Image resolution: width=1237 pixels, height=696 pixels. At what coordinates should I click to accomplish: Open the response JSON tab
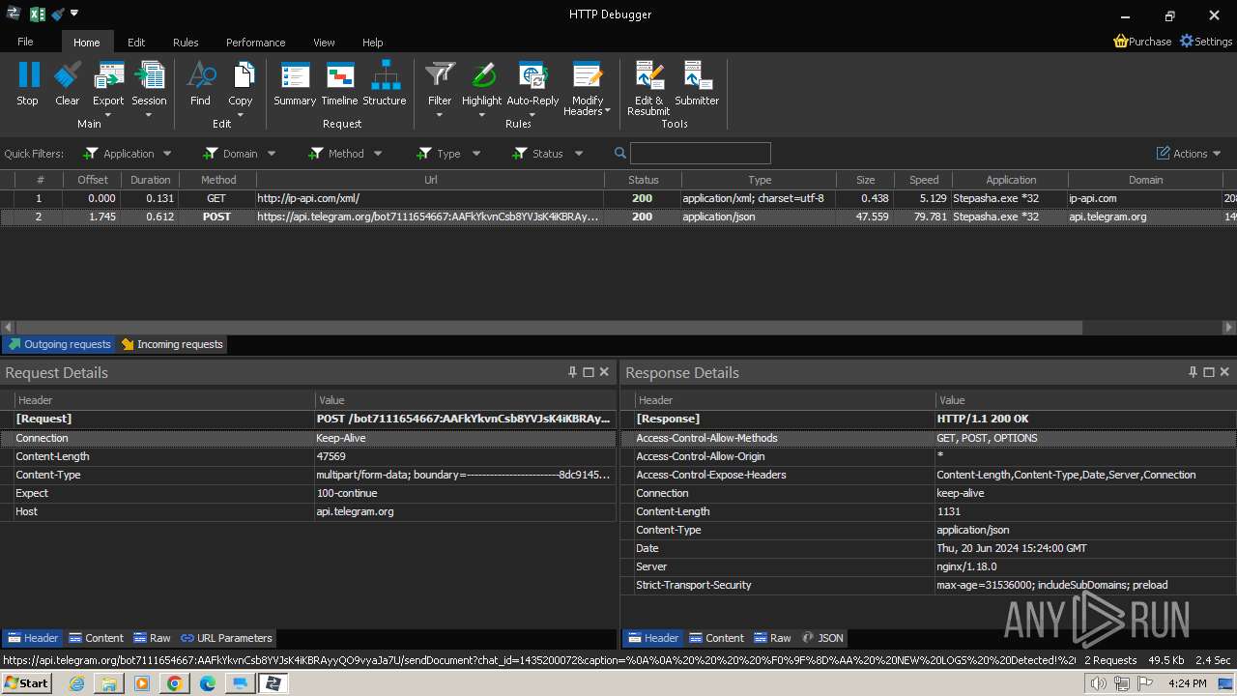[x=823, y=638]
